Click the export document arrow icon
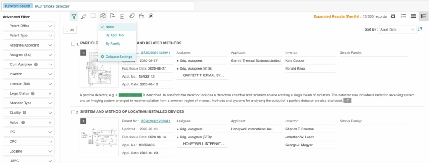This screenshot has height=163, width=429. pyautogui.click(x=112, y=16)
